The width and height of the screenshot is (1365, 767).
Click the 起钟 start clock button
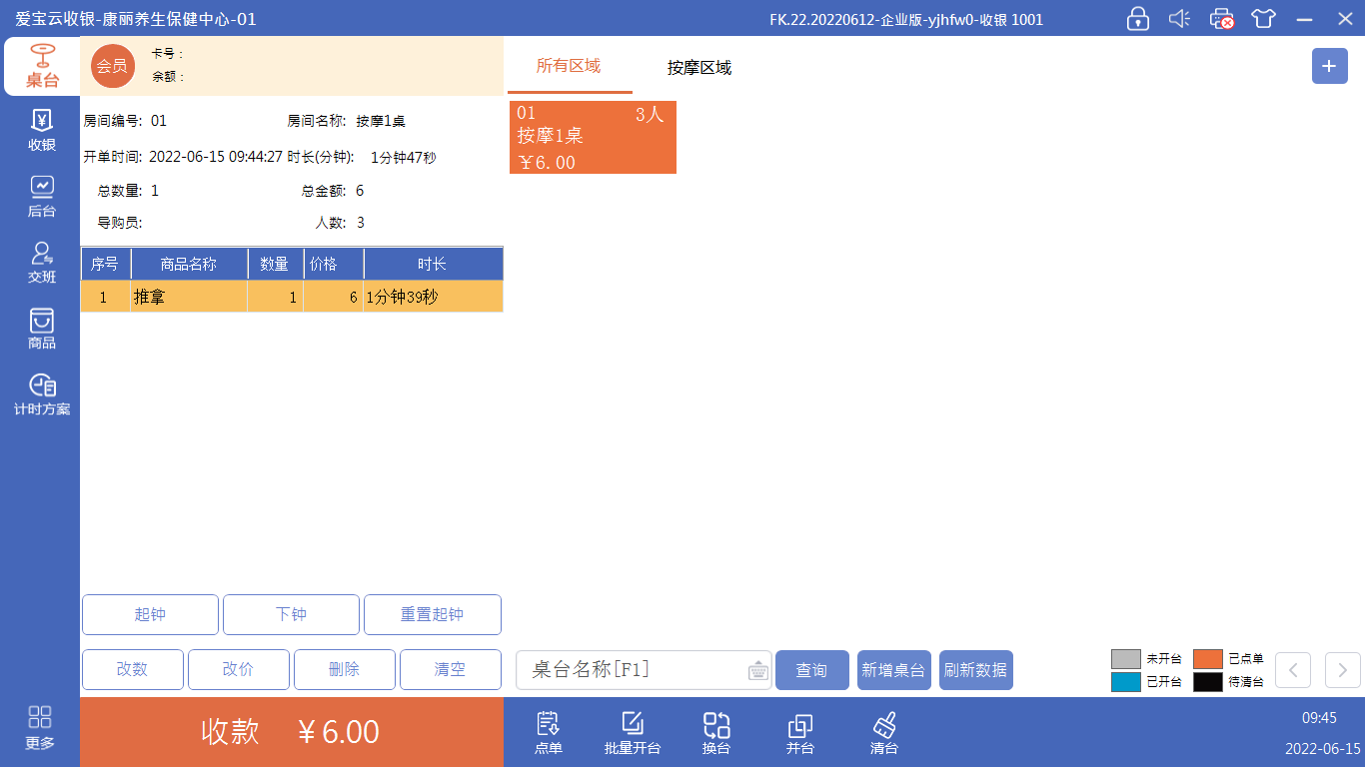tap(150, 614)
